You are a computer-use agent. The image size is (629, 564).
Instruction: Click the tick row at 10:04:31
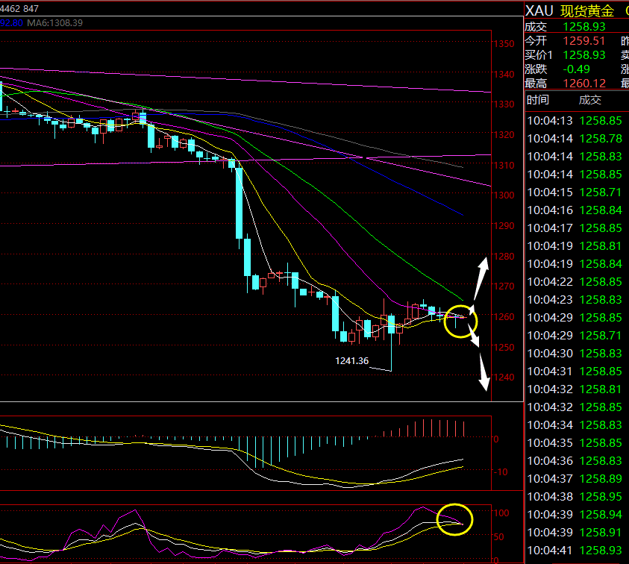575,371
